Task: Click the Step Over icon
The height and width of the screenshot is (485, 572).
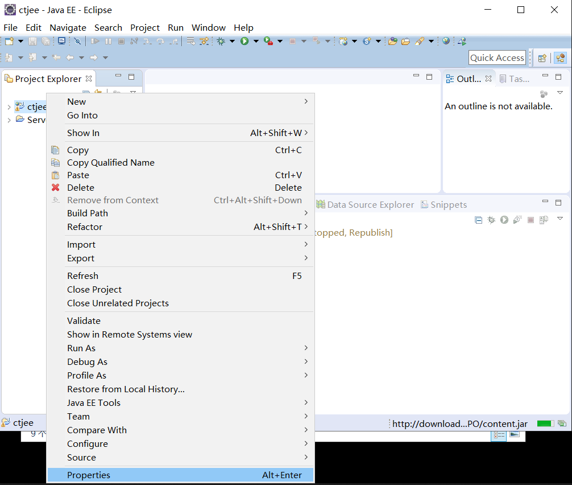Action: [160, 41]
